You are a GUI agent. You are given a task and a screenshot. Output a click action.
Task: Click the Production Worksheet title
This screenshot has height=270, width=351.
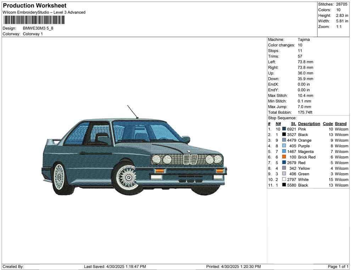35,6
